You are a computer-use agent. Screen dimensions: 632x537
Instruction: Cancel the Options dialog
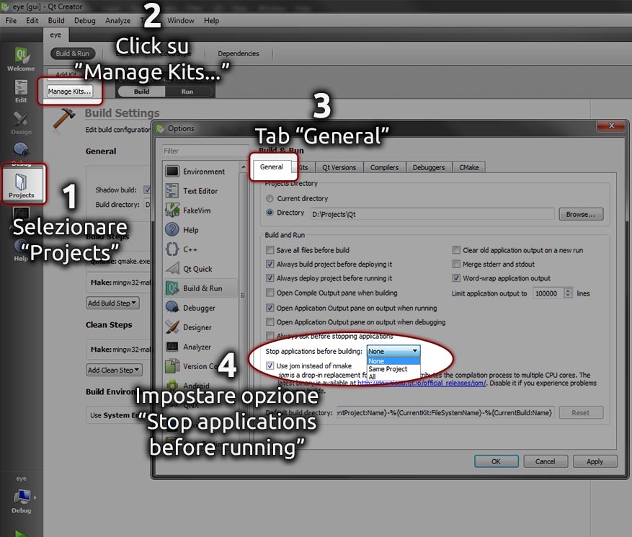pyautogui.click(x=546, y=461)
